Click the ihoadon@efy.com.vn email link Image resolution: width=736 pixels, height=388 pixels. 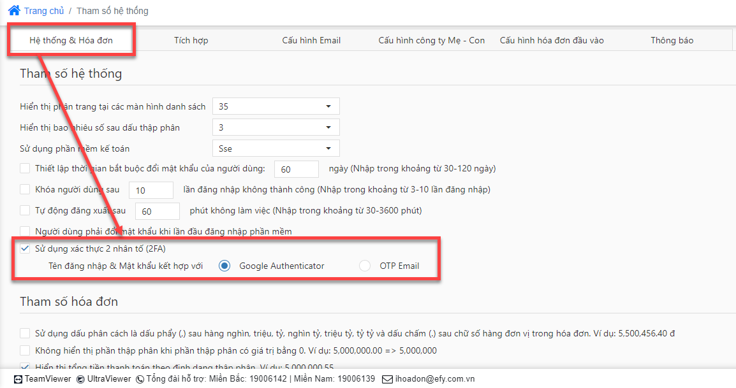(435, 379)
